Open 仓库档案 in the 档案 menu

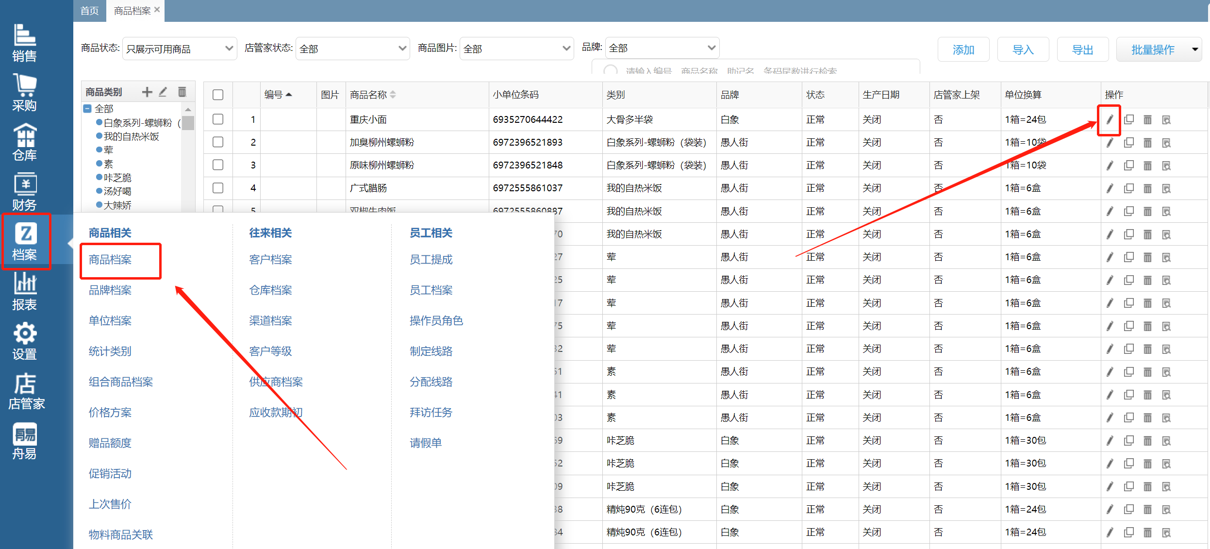(270, 290)
